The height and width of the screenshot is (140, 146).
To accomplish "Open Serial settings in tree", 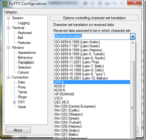I will coord(22,107).
